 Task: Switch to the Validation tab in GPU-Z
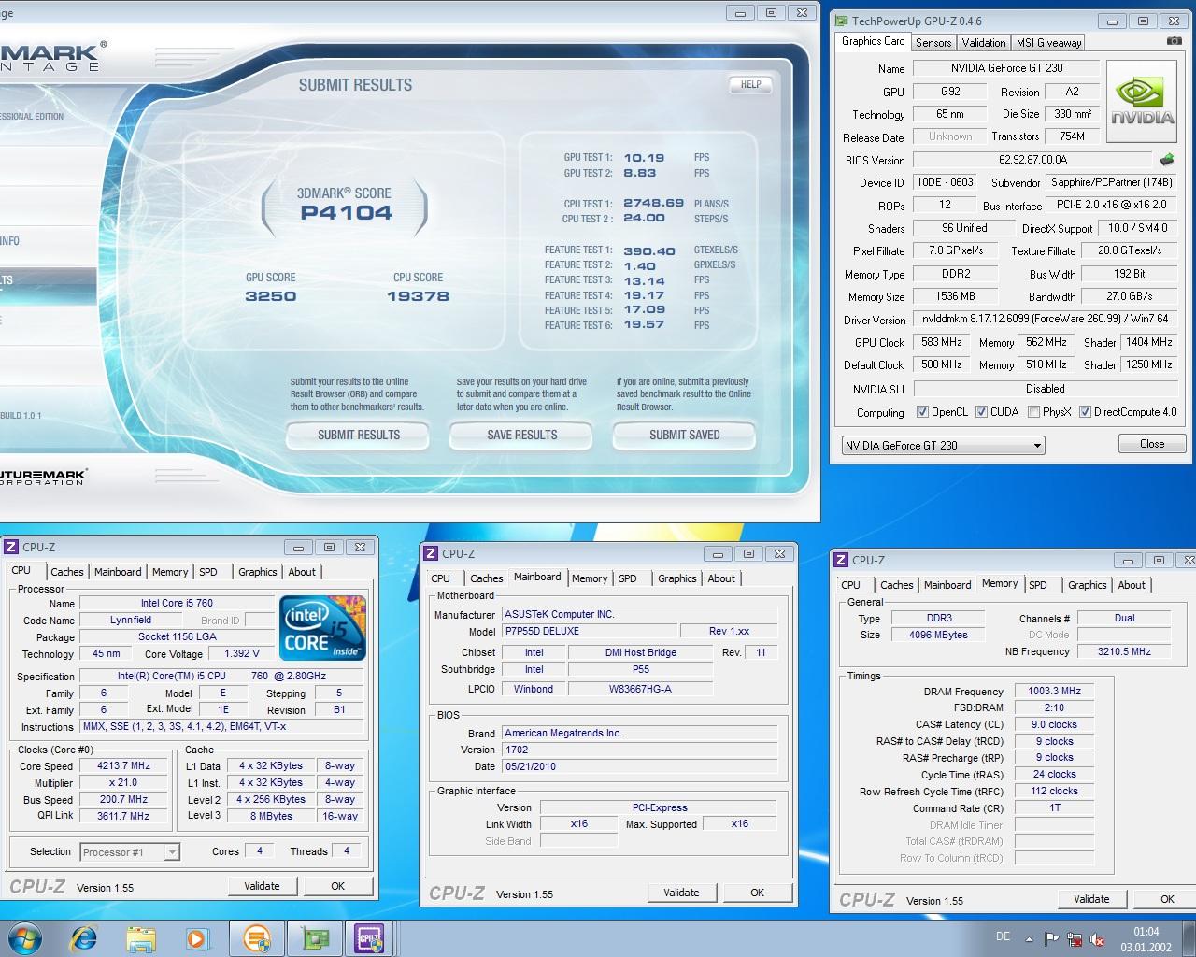[984, 42]
